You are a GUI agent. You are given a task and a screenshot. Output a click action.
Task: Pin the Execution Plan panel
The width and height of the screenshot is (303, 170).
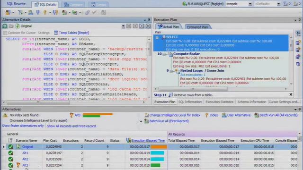300,20
